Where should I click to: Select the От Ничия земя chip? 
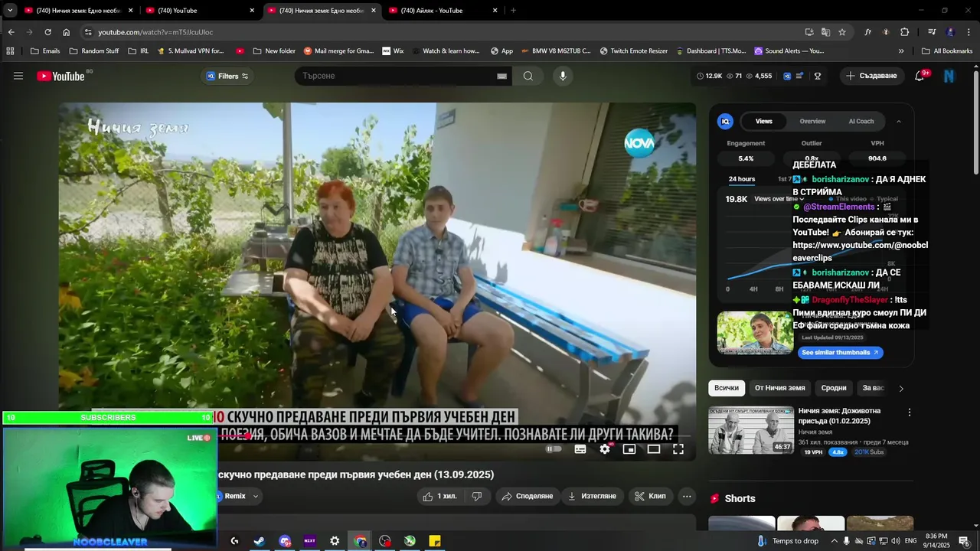point(779,388)
